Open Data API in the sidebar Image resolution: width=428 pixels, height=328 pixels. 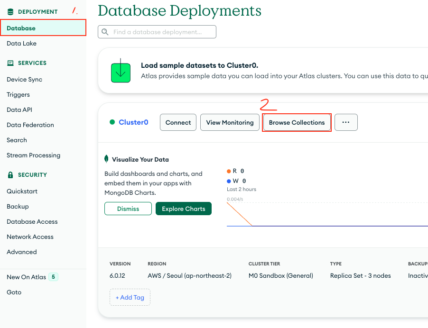tap(19, 109)
